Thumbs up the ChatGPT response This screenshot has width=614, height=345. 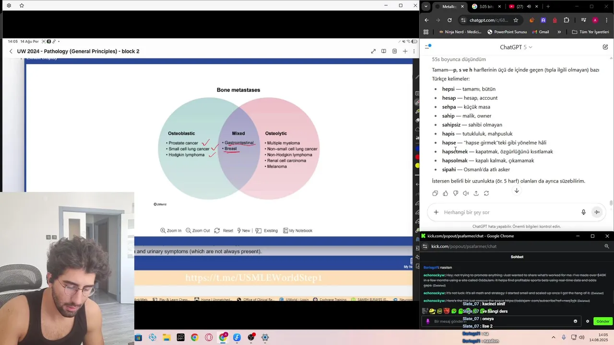pyautogui.click(x=446, y=193)
